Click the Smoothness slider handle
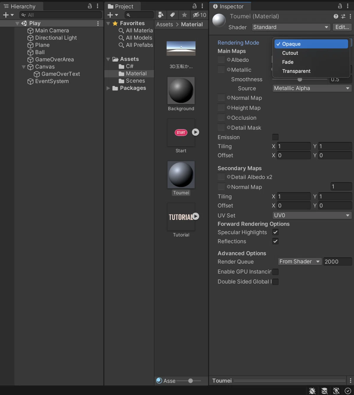 click(300, 79)
